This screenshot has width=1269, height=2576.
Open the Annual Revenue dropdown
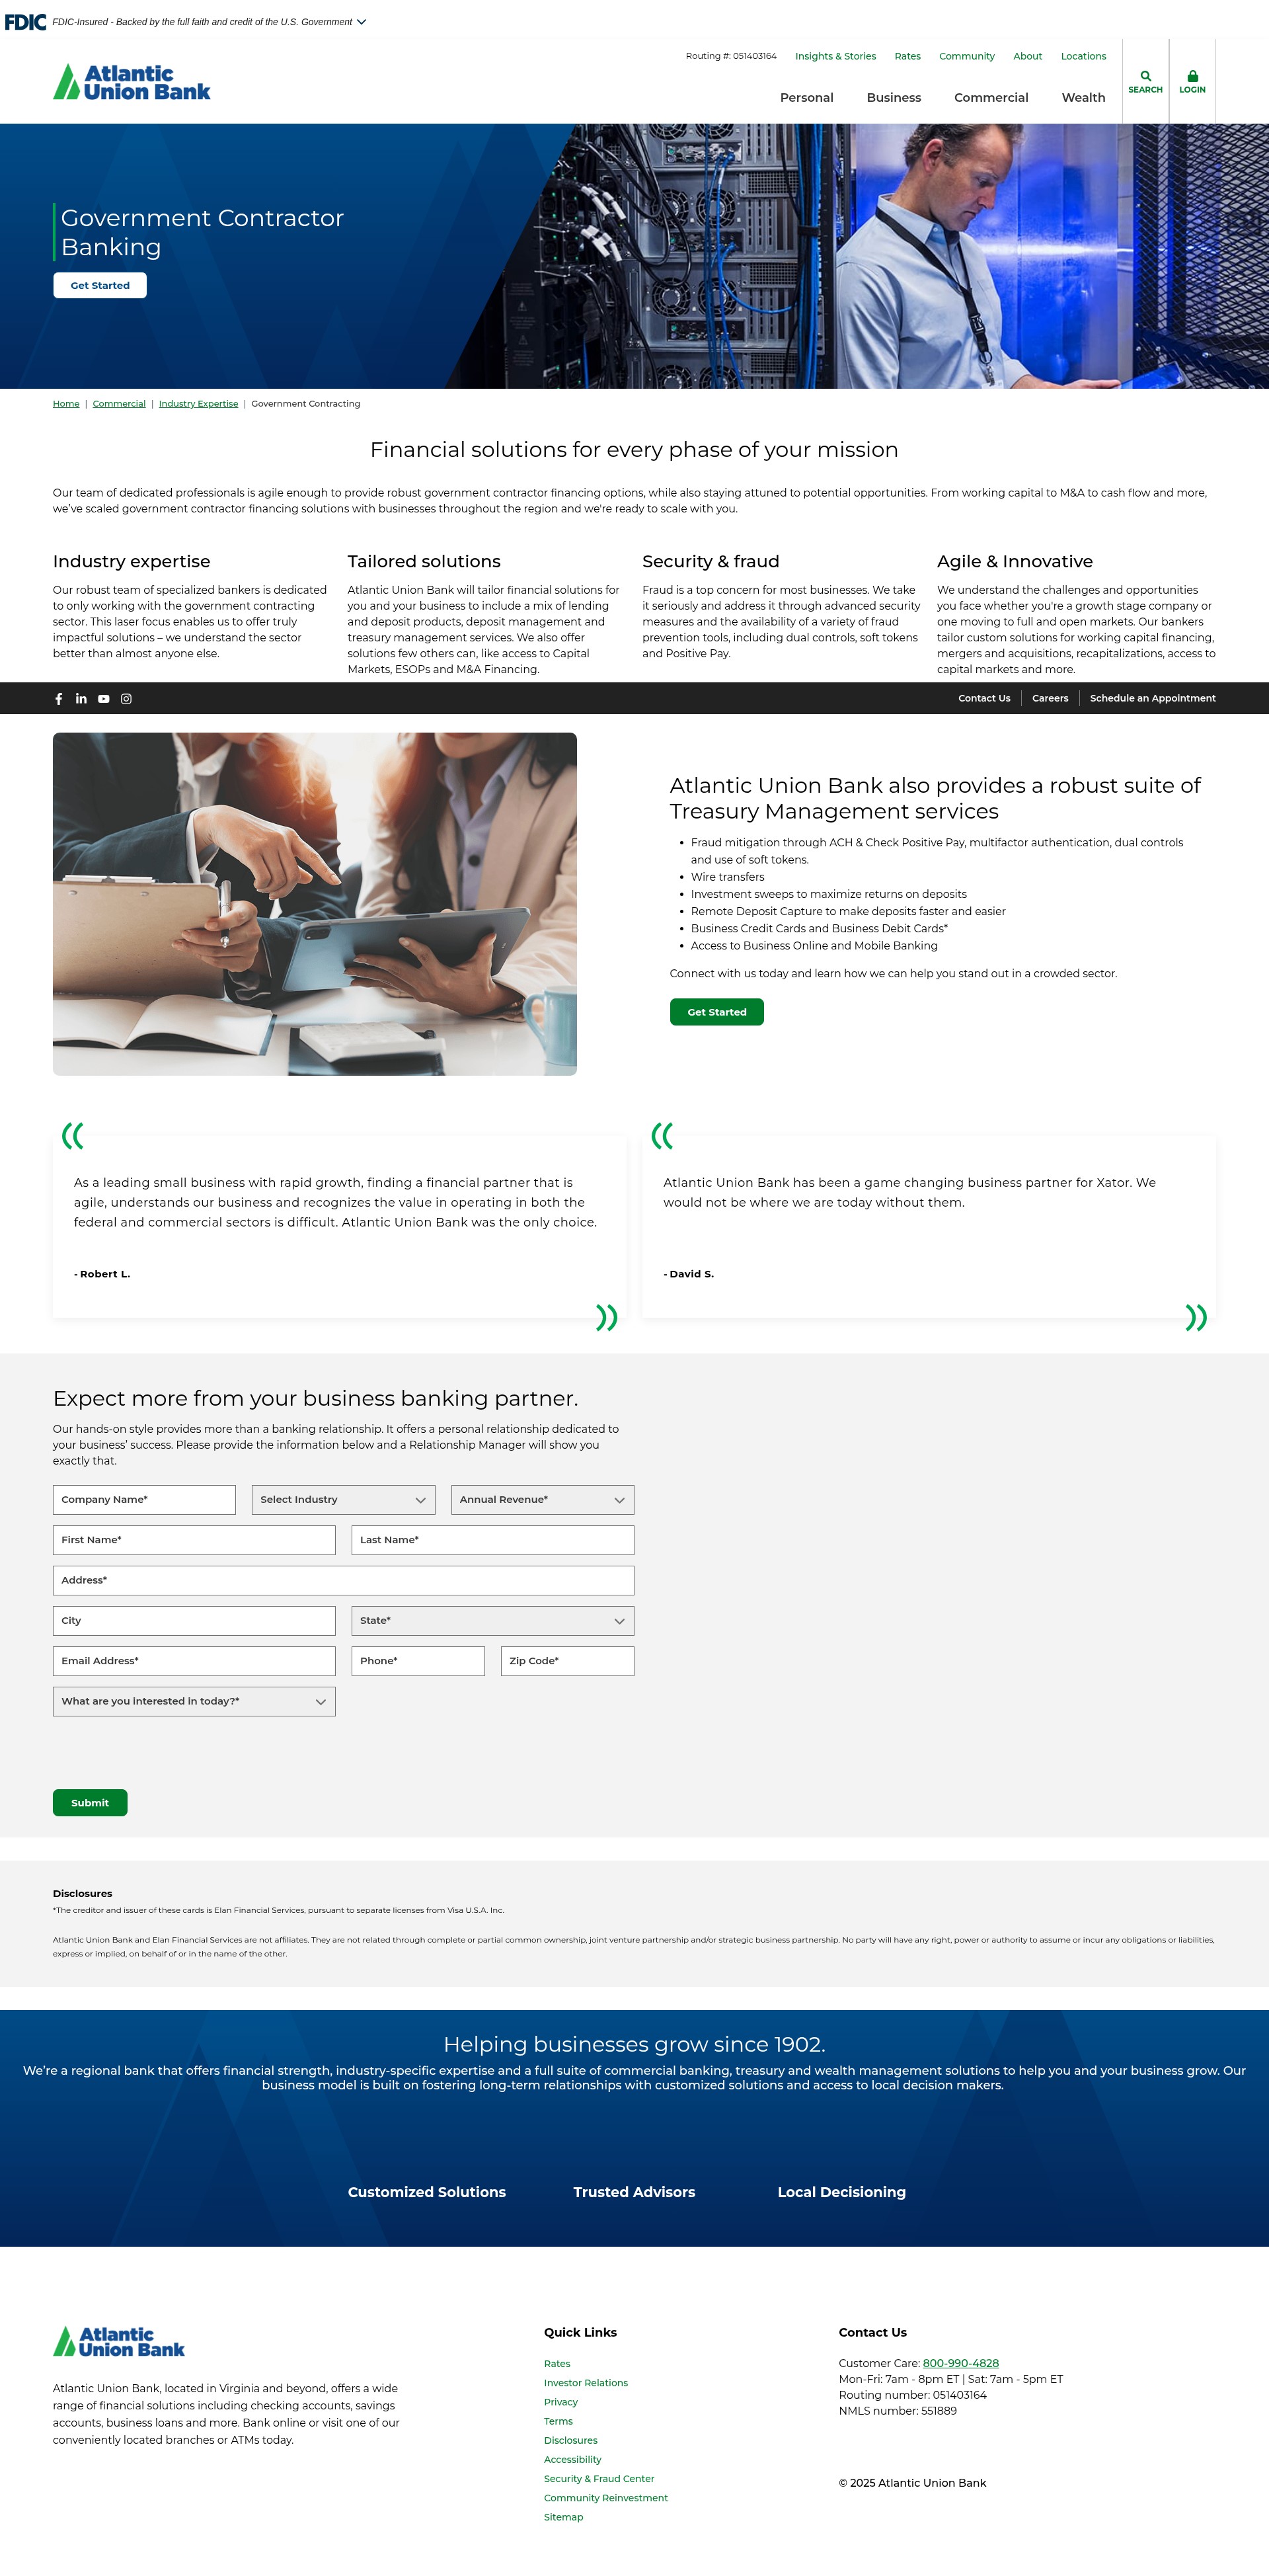[542, 1500]
